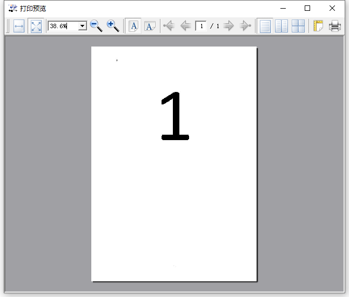Viewport: 349px width, 297px height.
Task: Zoom out with the minus magnifier
Action: (x=96, y=26)
